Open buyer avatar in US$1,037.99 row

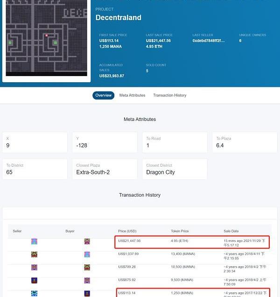tap(87, 255)
